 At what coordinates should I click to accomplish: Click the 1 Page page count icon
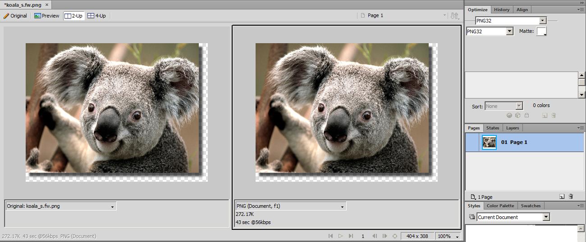(473, 197)
